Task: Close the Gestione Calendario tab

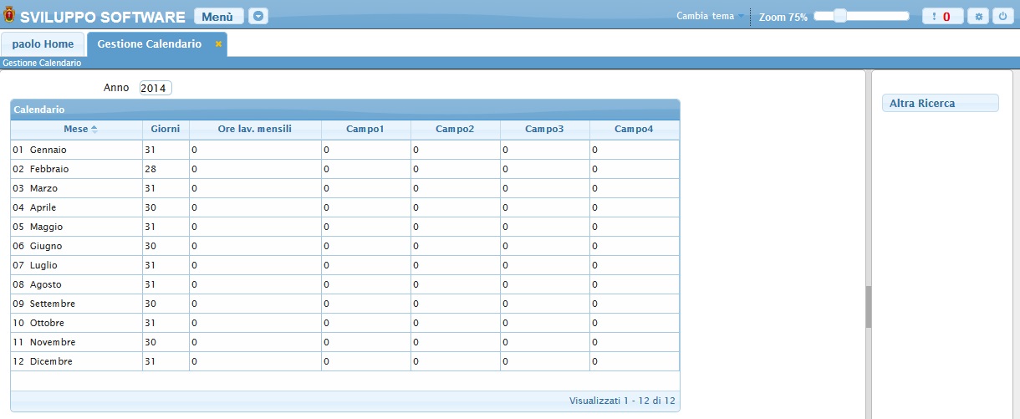Action: (218, 43)
